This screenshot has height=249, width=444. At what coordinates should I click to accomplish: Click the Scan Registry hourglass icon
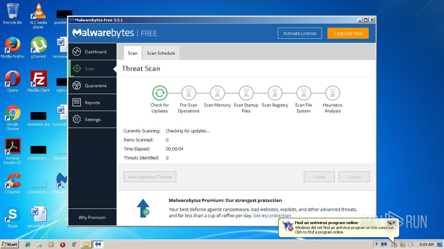point(275,93)
